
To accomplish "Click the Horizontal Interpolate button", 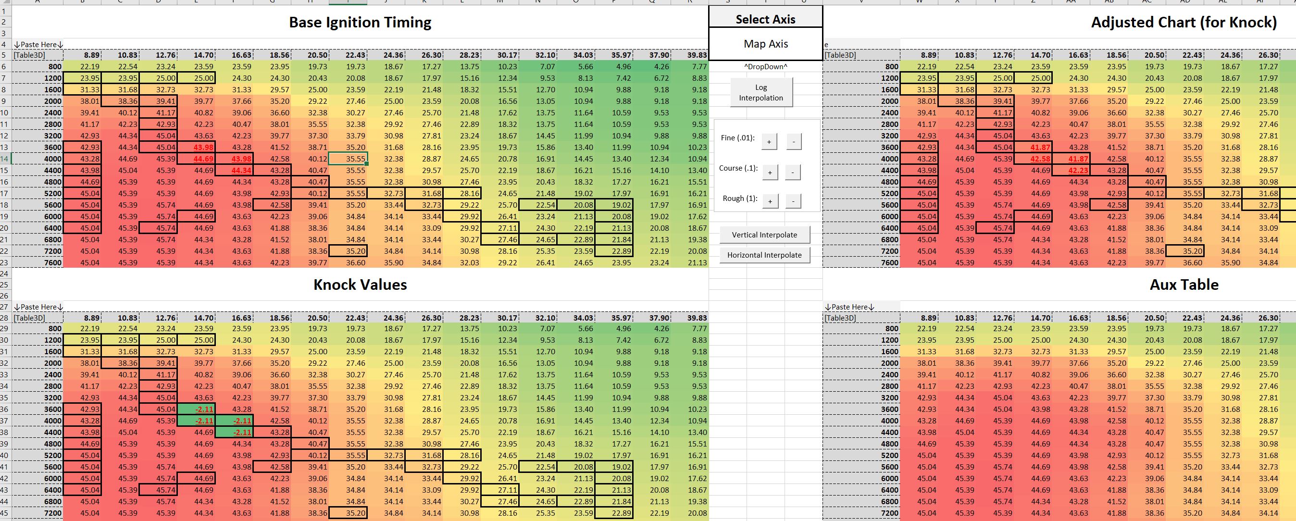I will coord(764,255).
